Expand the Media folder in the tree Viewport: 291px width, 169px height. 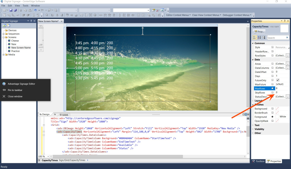click(x=3, y=55)
